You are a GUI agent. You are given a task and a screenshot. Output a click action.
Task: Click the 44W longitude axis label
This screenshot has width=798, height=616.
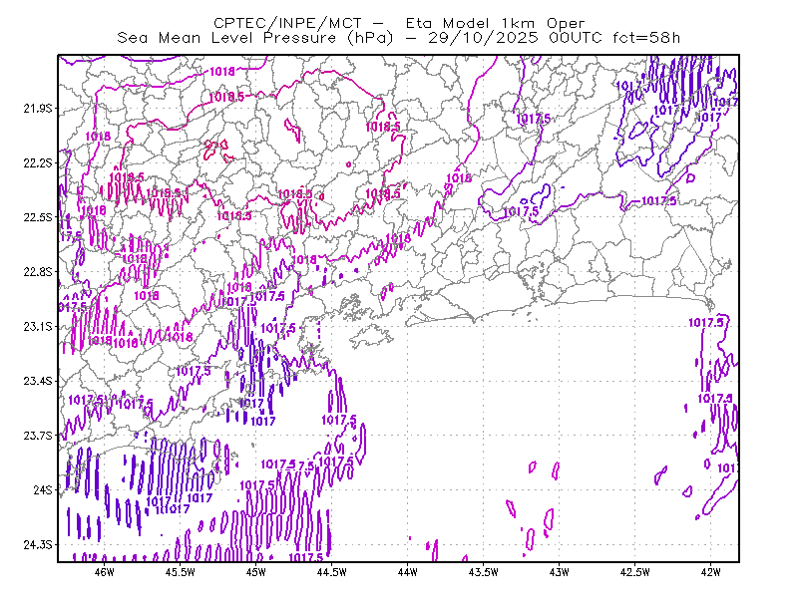click(x=407, y=572)
